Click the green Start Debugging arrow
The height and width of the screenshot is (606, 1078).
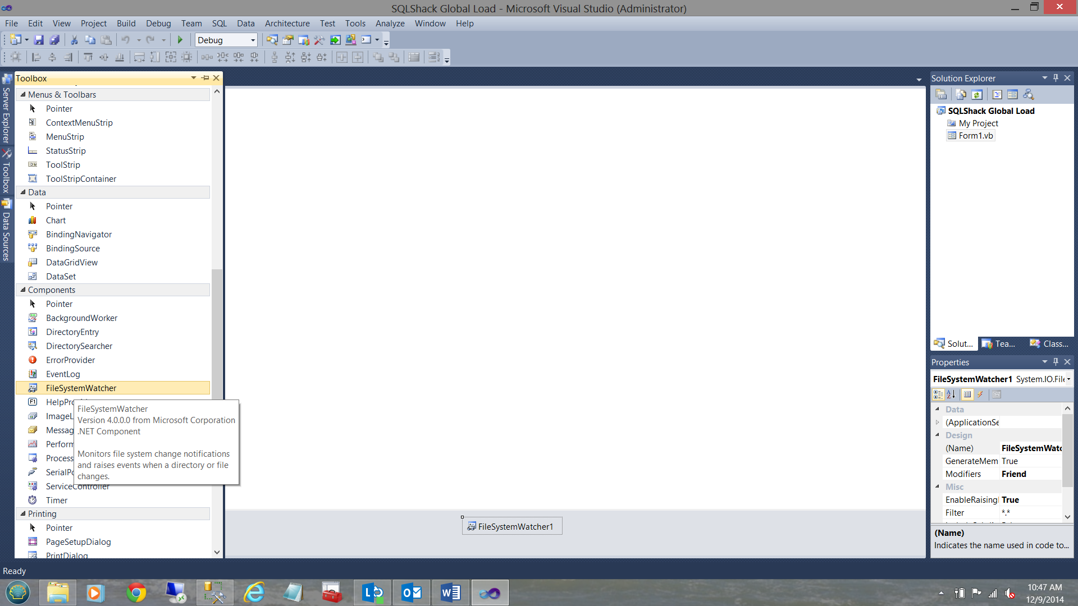click(180, 40)
